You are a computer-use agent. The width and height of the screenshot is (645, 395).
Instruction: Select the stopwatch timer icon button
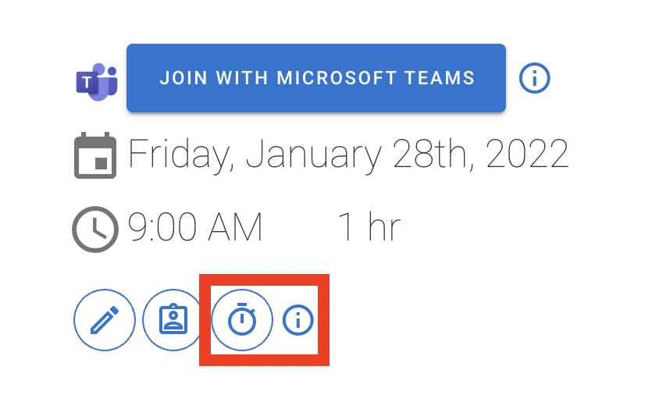[242, 320]
